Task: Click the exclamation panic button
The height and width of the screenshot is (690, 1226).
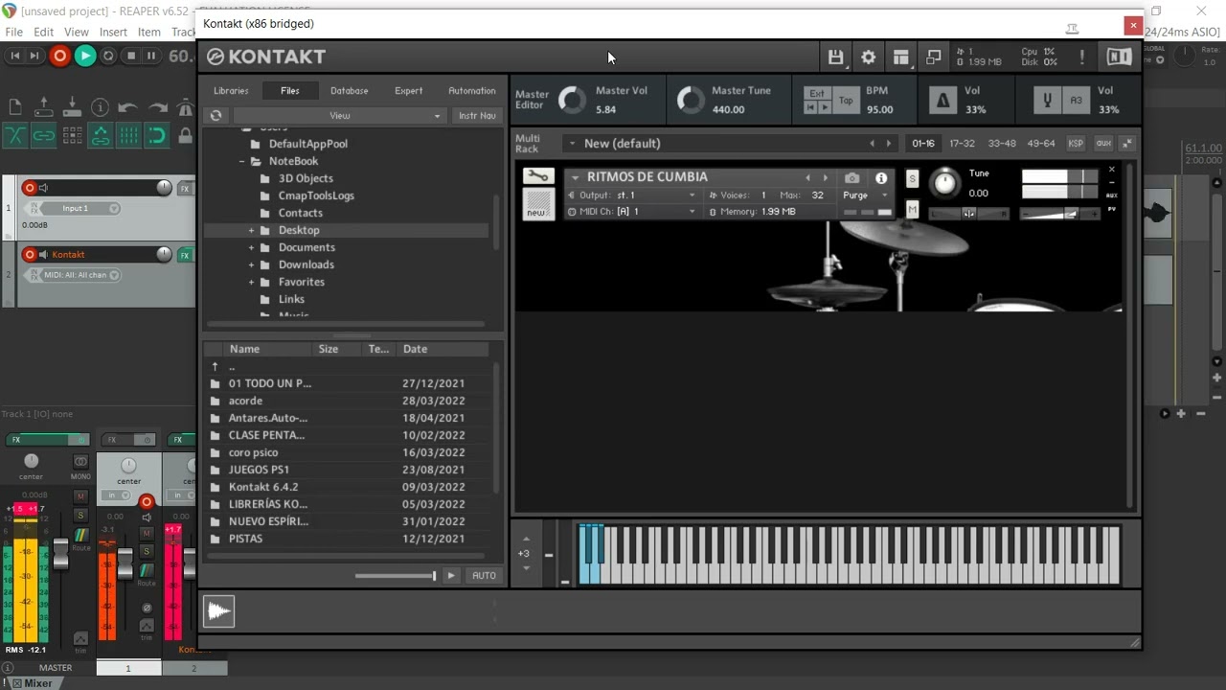Action: tap(1082, 57)
